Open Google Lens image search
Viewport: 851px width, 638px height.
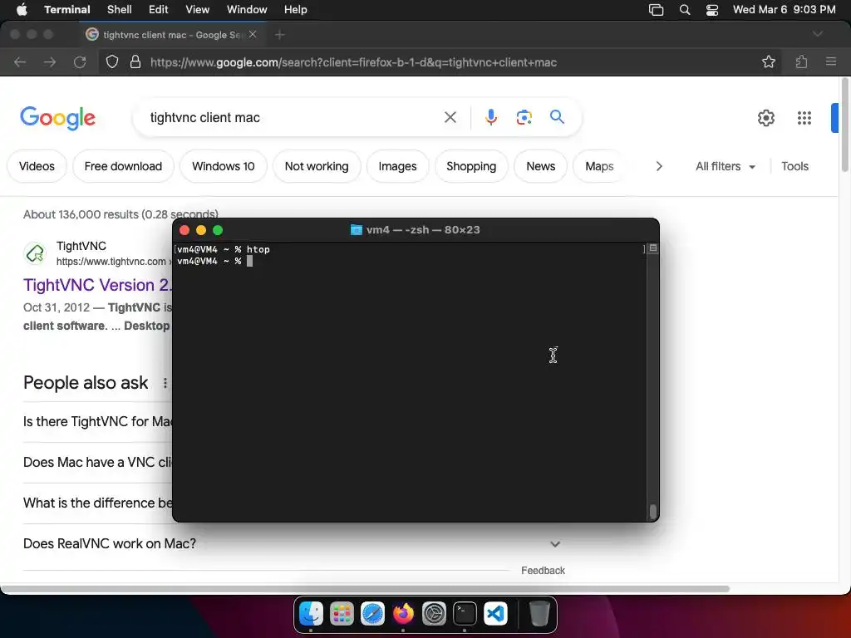click(524, 117)
